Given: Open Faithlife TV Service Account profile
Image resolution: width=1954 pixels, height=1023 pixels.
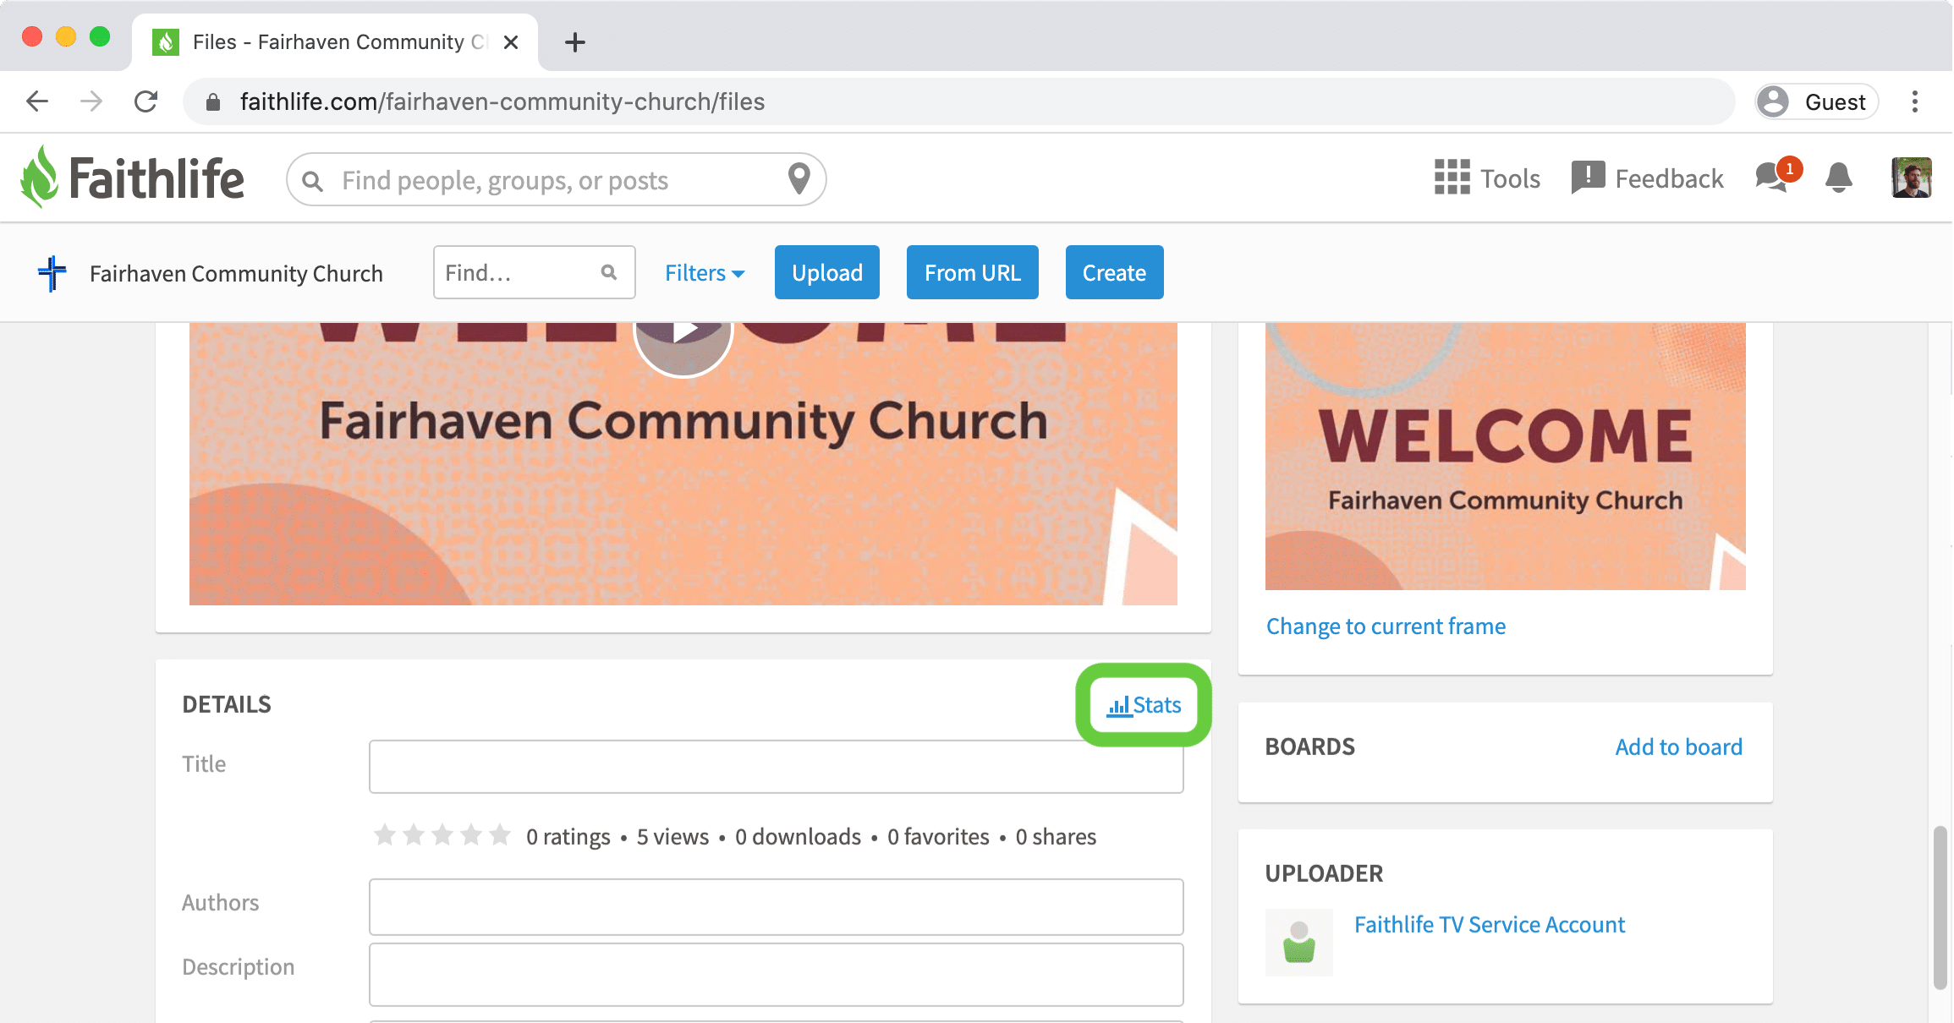Looking at the screenshot, I should pyautogui.click(x=1489, y=924).
